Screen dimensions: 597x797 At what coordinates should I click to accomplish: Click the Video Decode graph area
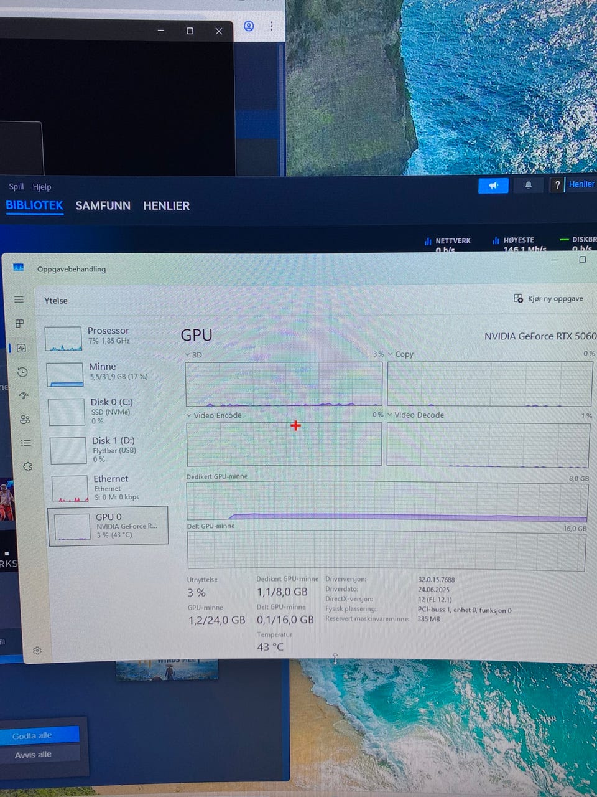coord(488,445)
